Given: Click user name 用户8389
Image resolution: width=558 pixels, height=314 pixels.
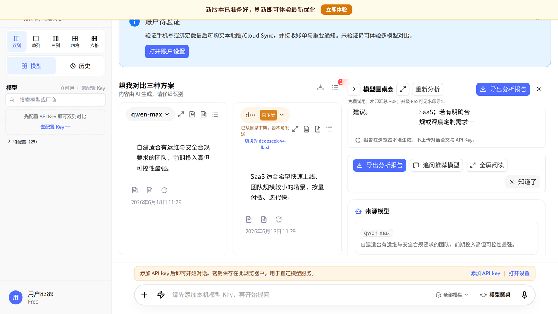Looking at the screenshot, I should [x=41, y=294].
